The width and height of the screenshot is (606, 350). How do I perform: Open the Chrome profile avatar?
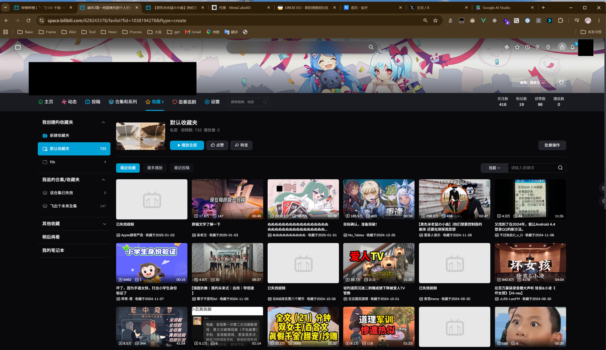[588, 21]
